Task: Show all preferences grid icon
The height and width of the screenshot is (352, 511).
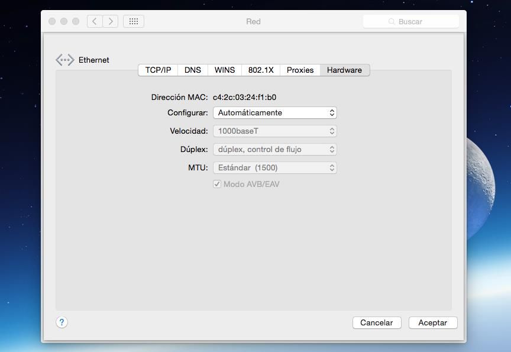Action: [134, 21]
